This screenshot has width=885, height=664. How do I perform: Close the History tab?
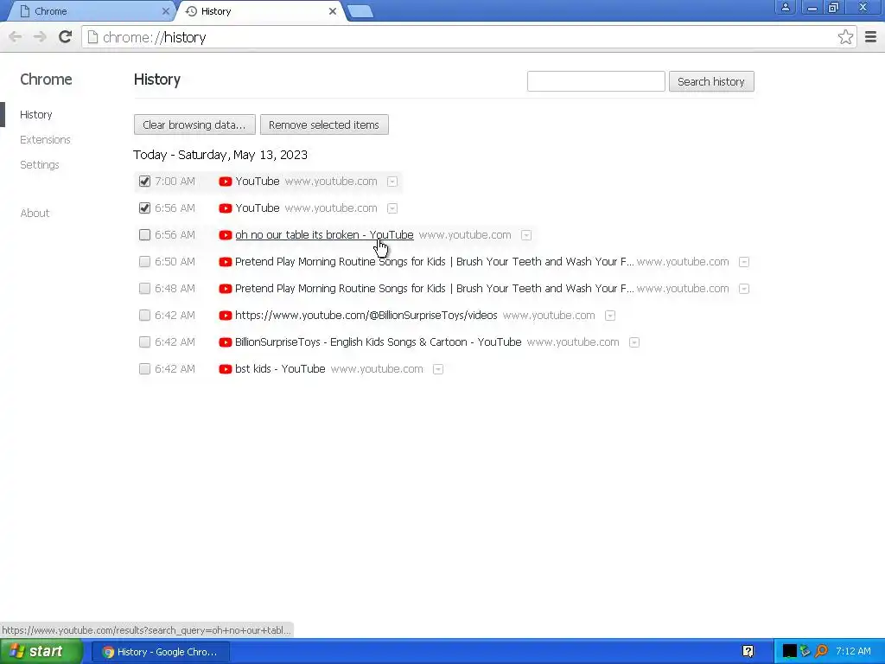pos(333,11)
